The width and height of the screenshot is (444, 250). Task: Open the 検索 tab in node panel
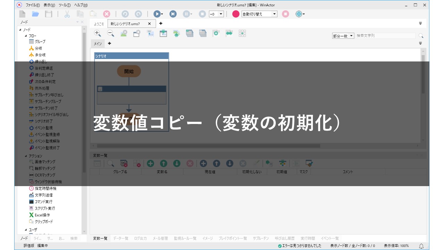(x=74, y=239)
